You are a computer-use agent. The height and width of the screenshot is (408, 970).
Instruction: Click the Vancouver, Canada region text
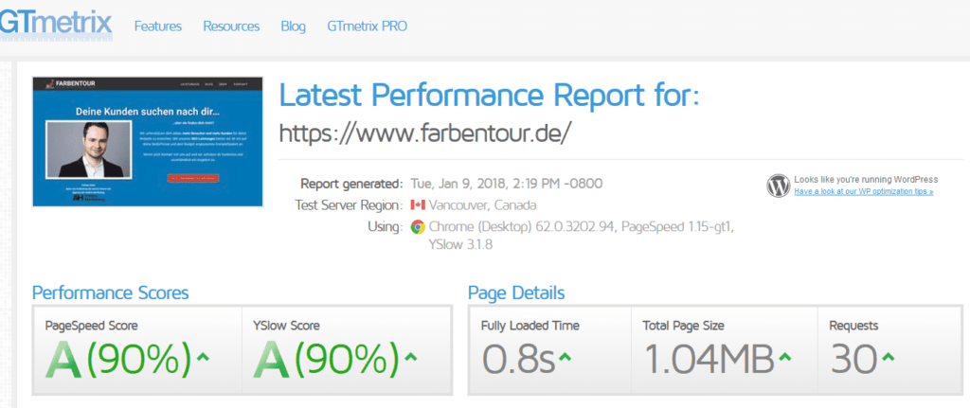[482, 205]
